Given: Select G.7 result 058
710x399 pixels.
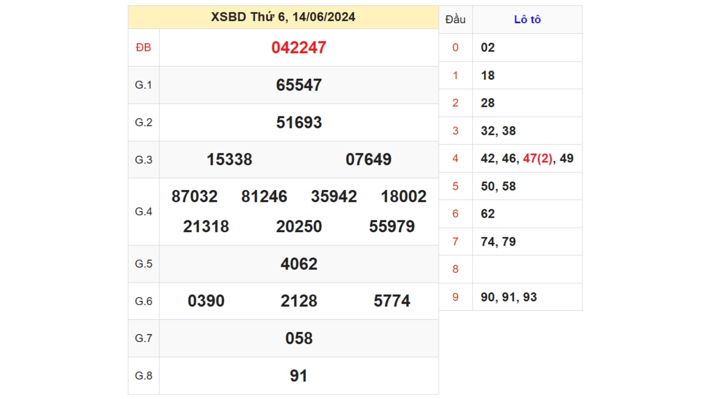Looking at the screenshot, I should (299, 338).
